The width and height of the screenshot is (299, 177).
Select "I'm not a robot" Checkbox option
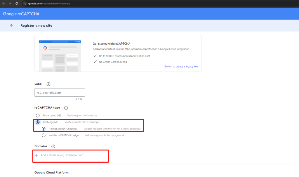point(44,129)
